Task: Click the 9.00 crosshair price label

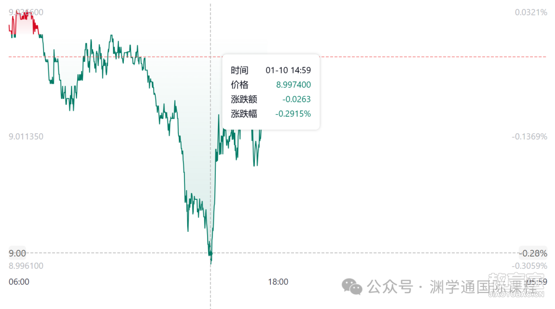Action: [x=17, y=253]
